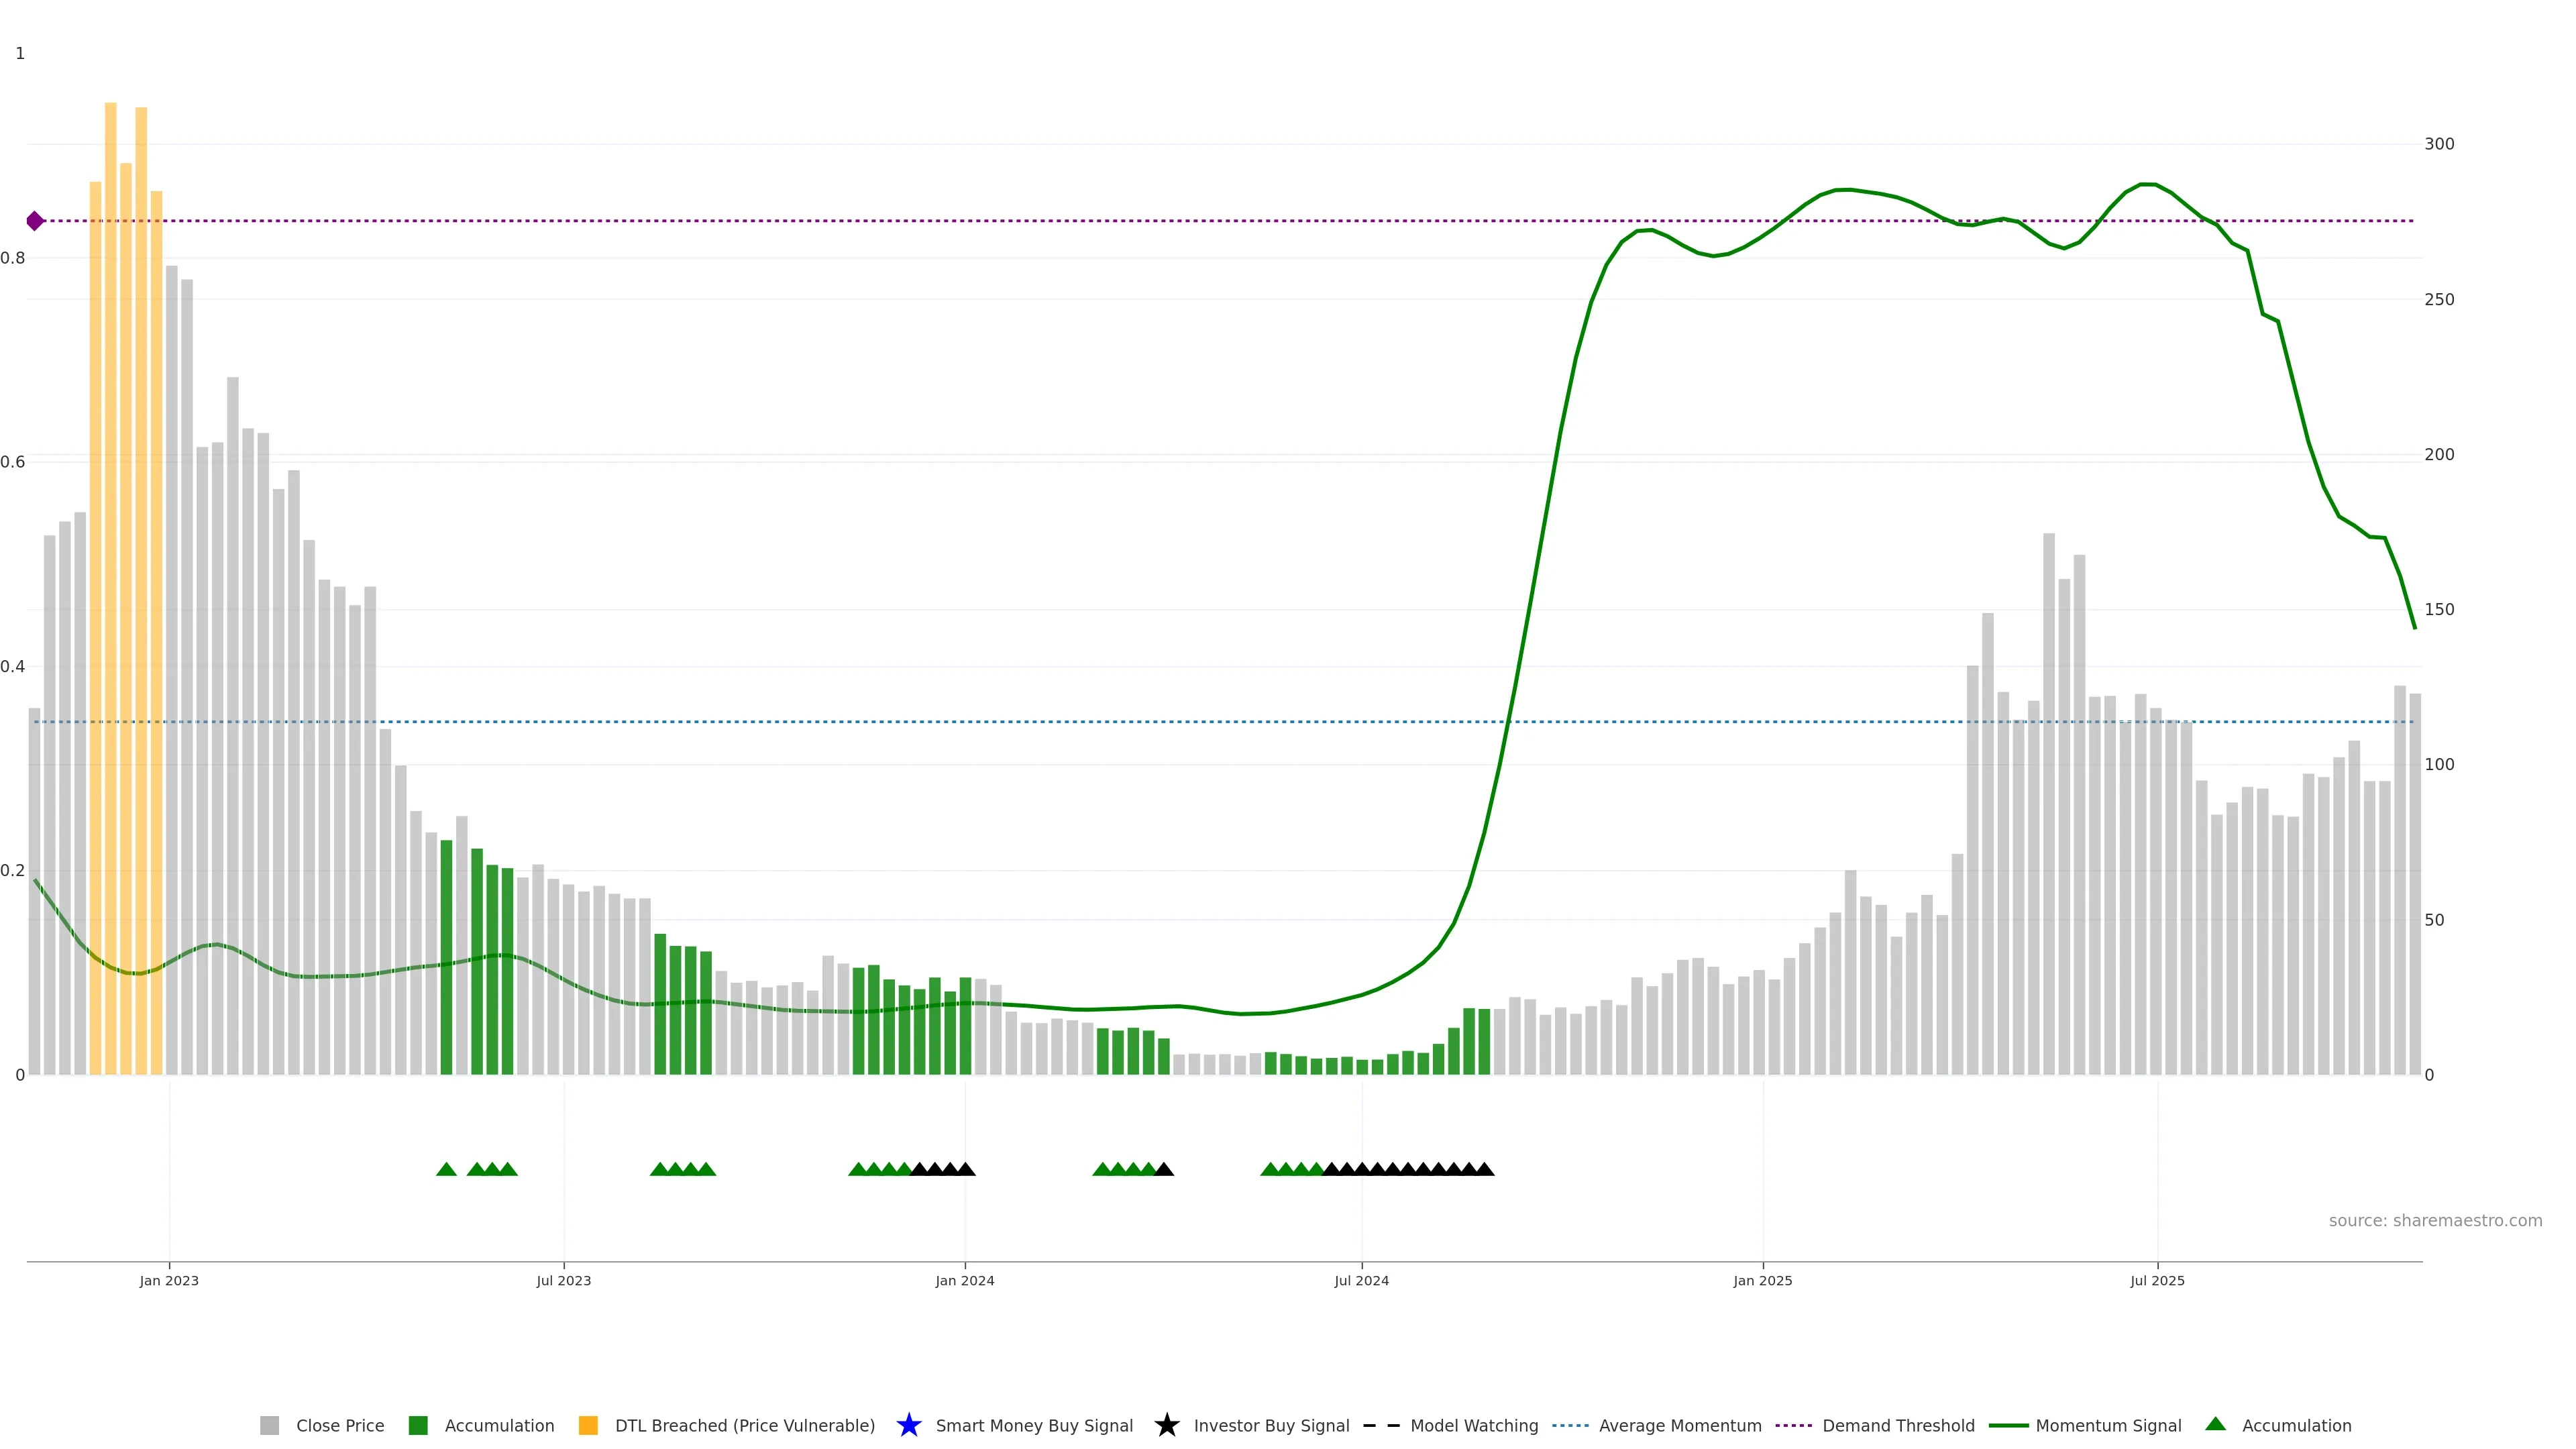Click the blue Smart Money Buy Signal star

point(908,1425)
